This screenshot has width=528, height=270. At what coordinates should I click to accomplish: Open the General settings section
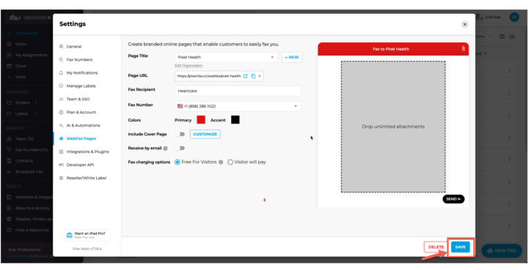point(74,47)
